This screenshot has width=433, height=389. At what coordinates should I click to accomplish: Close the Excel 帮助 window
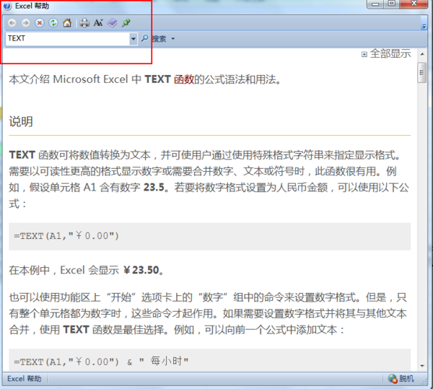[x=414, y=4]
